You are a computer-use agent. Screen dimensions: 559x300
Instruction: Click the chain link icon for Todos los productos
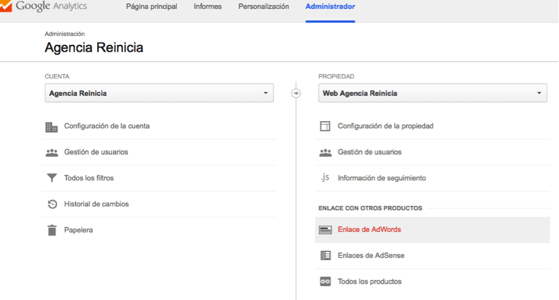[x=325, y=282]
